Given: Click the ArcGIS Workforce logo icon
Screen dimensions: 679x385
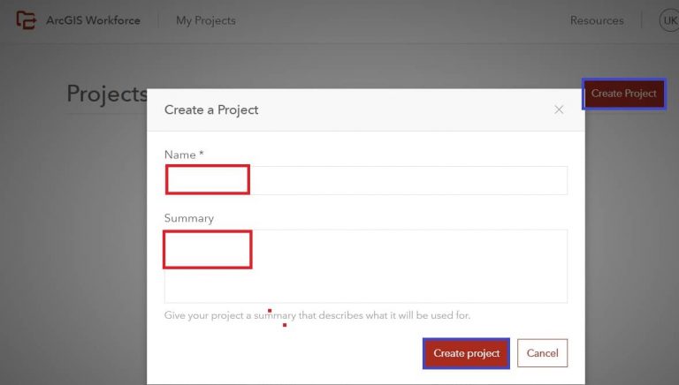Looking at the screenshot, I should pos(26,20).
